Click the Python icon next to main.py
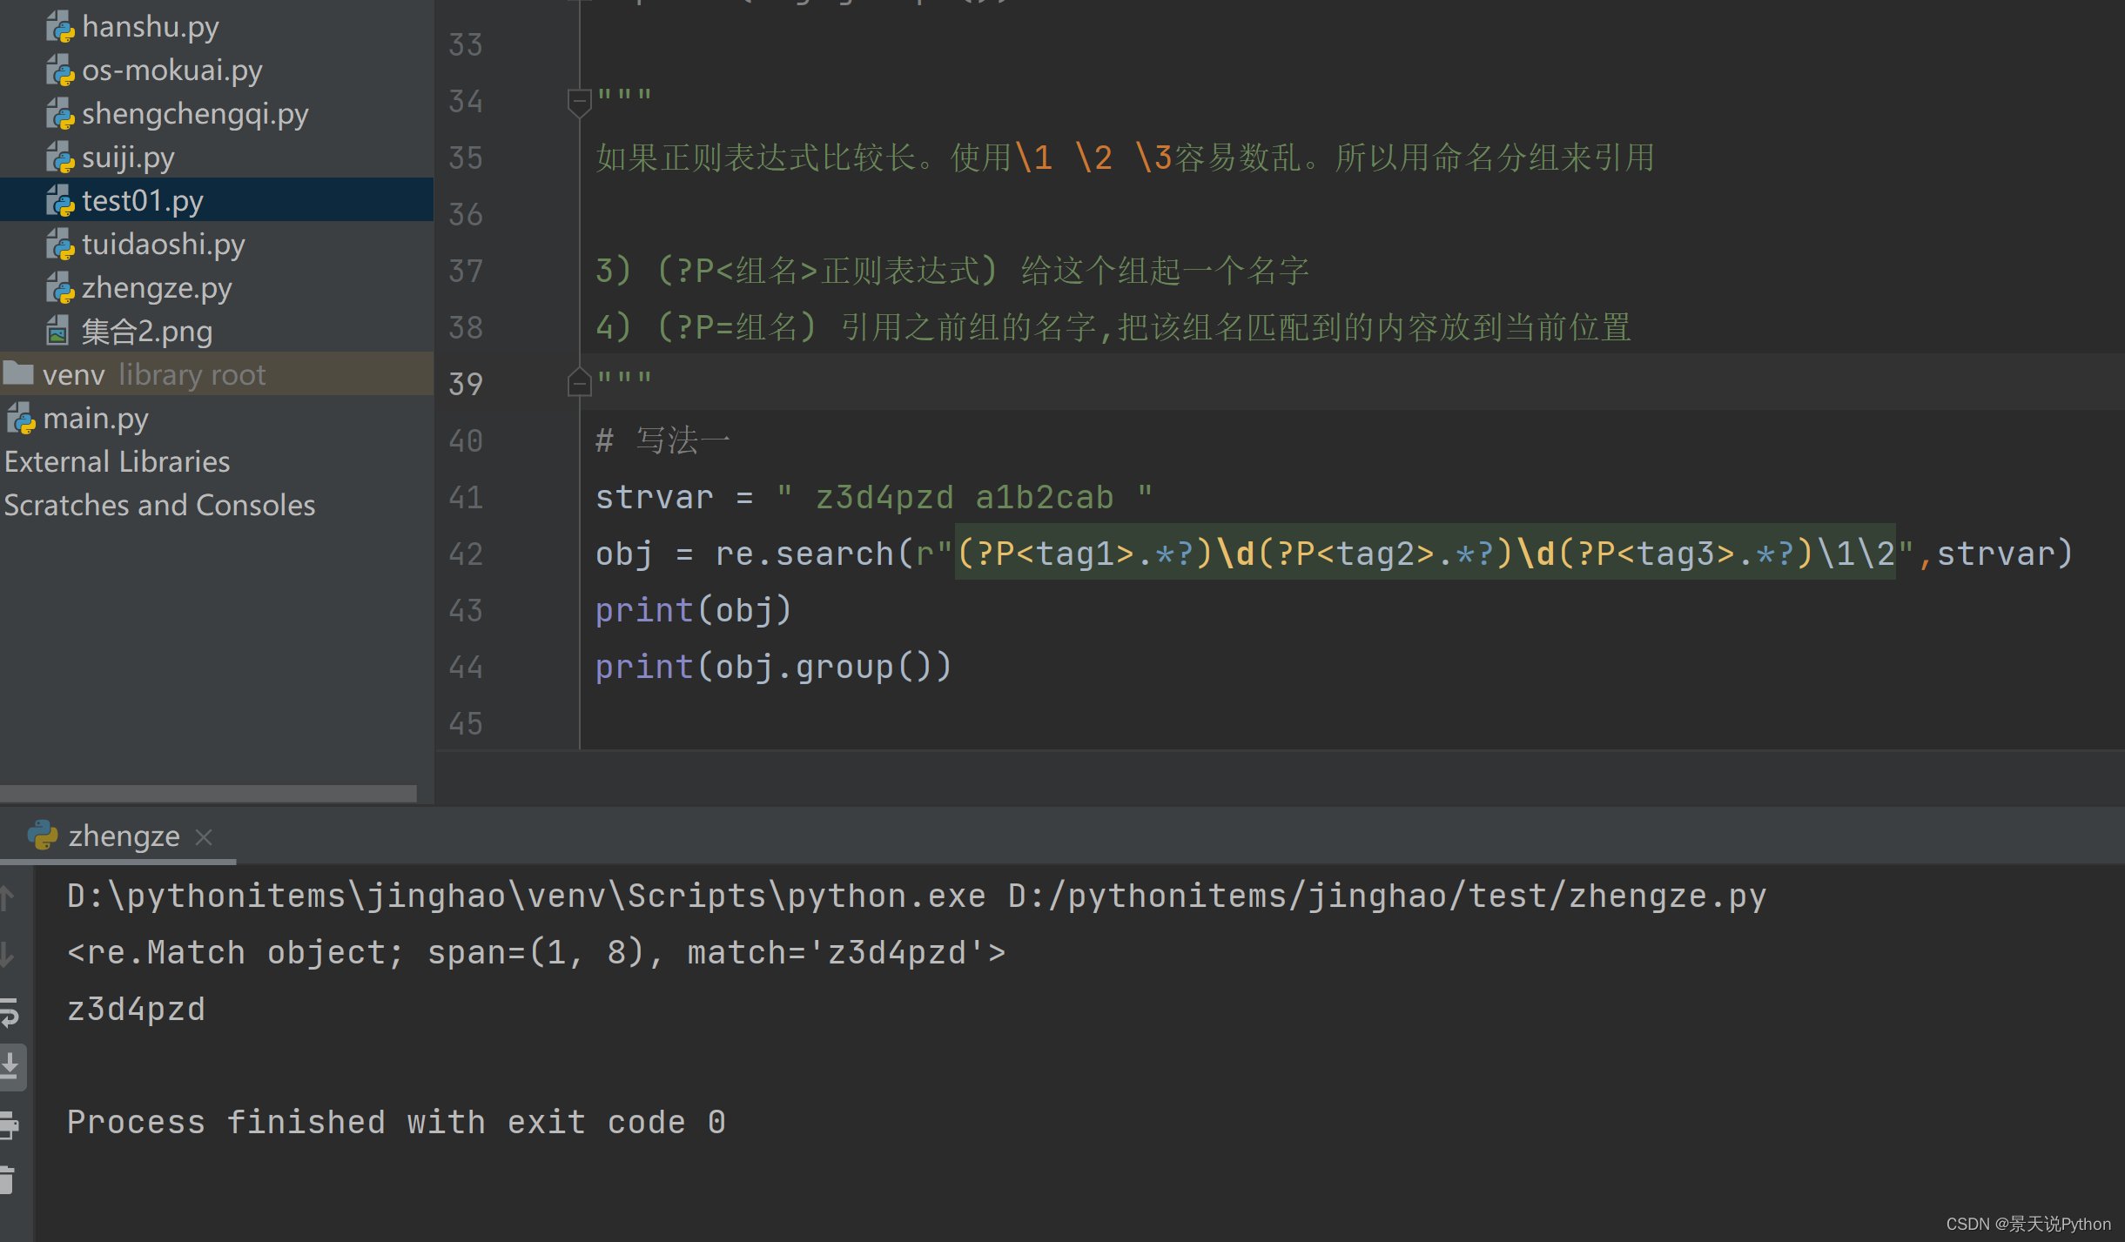 pos(21,419)
